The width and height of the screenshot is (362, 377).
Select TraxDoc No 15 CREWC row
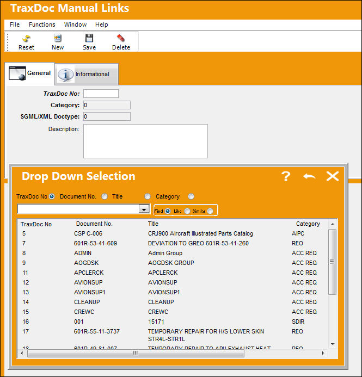tap(173, 312)
